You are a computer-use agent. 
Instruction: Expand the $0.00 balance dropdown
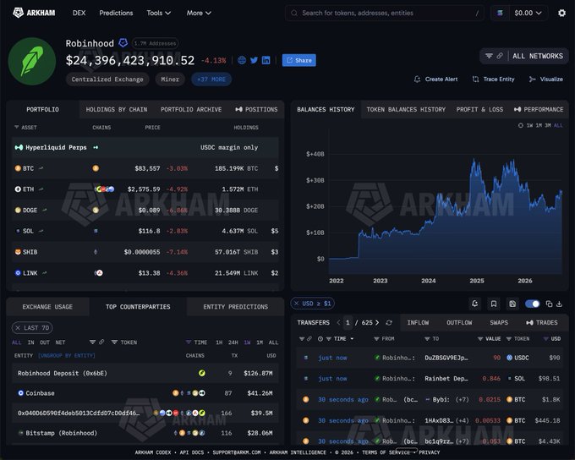528,14
